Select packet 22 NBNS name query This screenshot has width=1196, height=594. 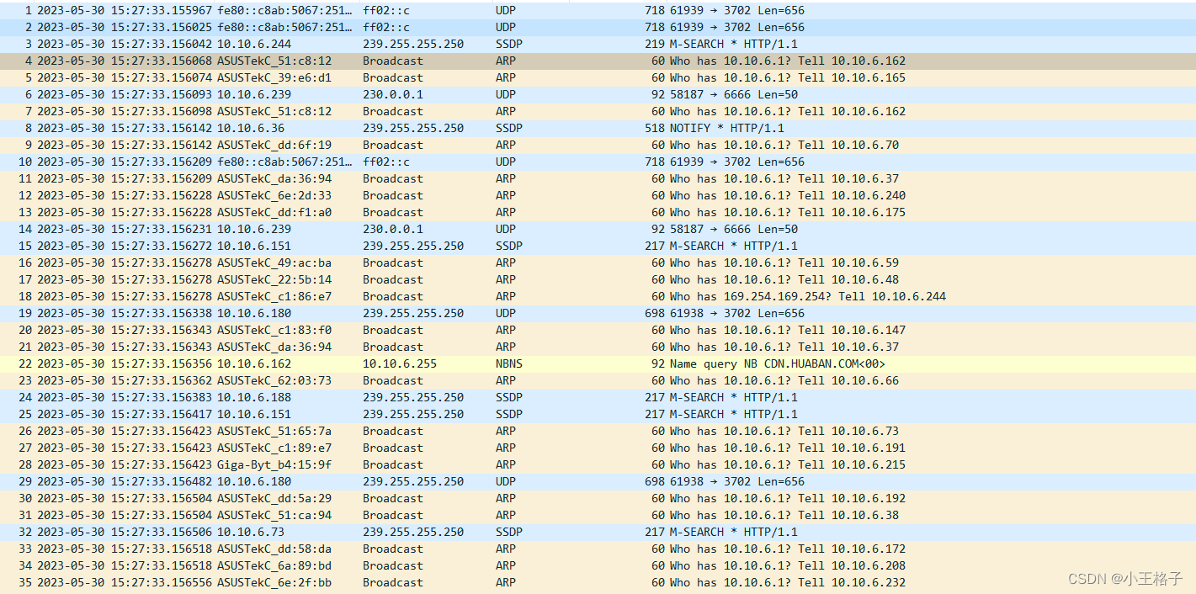coord(598,363)
